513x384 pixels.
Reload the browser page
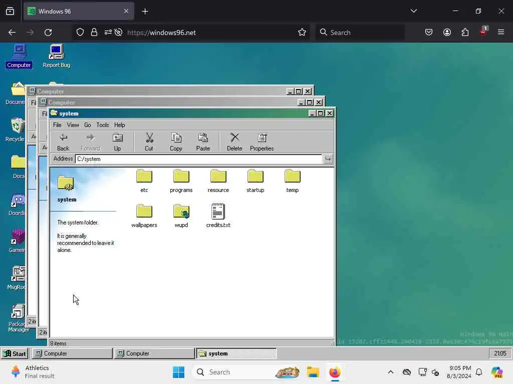click(x=48, y=32)
